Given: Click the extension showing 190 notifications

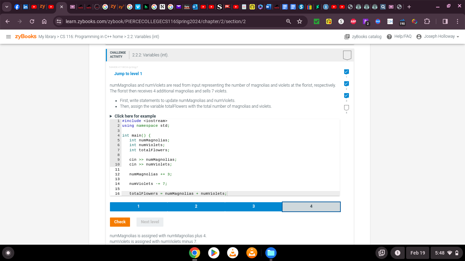Looking at the screenshot, I should pyautogui.click(x=402, y=21).
